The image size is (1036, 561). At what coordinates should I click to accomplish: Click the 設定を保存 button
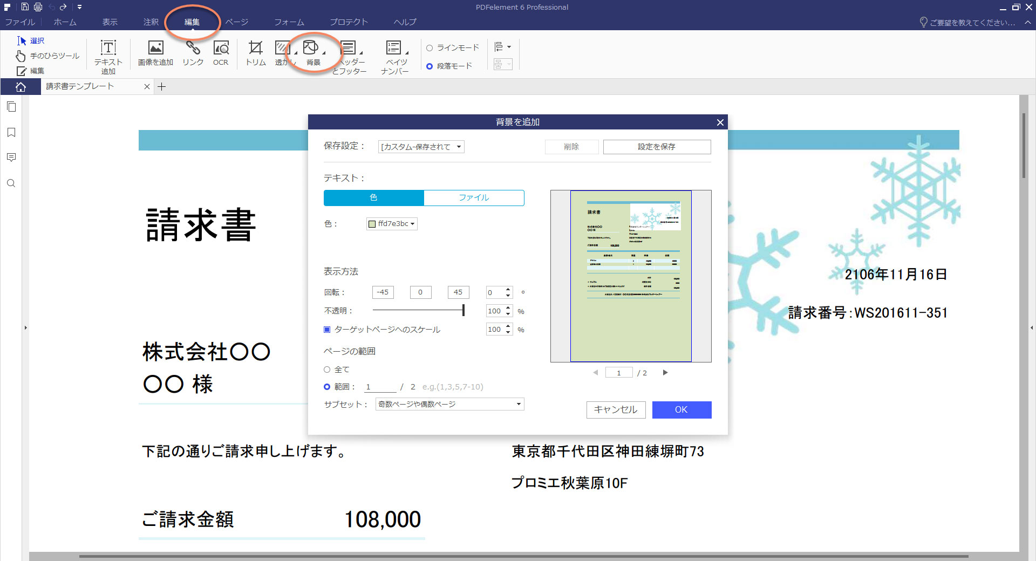[x=657, y=147]
